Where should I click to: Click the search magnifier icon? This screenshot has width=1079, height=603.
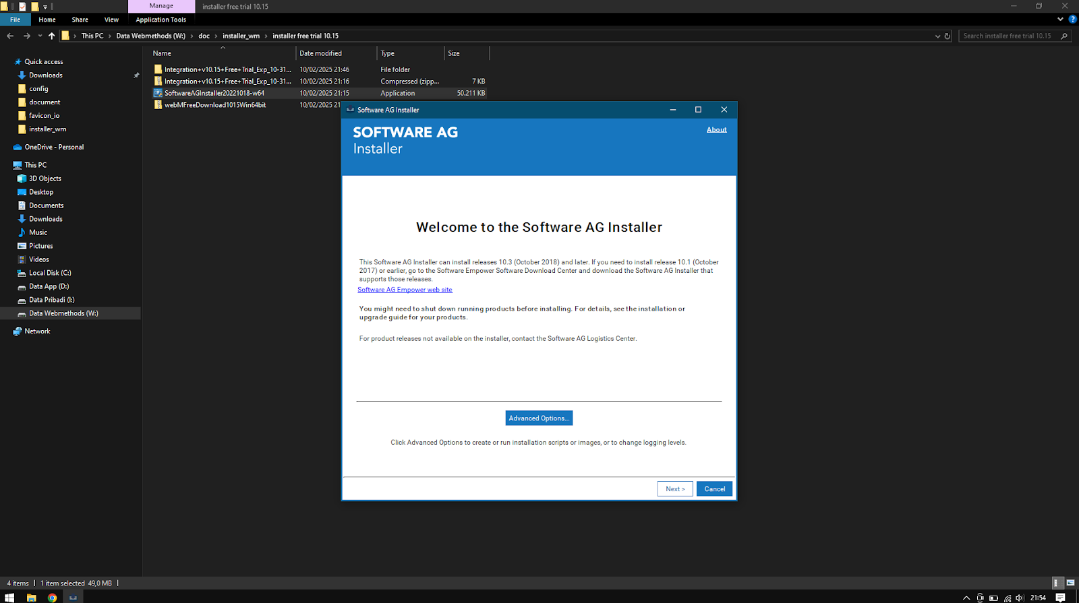1065,36
